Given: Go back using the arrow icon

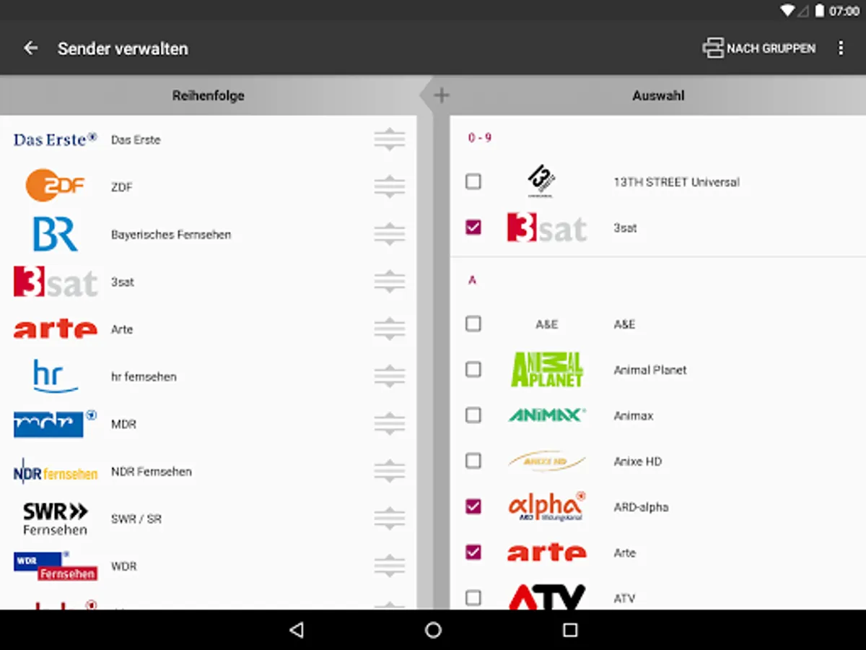Looking at the screenshot, I should pos(30,48).
